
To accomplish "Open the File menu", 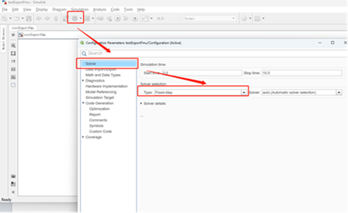I will tap(5, 10).
